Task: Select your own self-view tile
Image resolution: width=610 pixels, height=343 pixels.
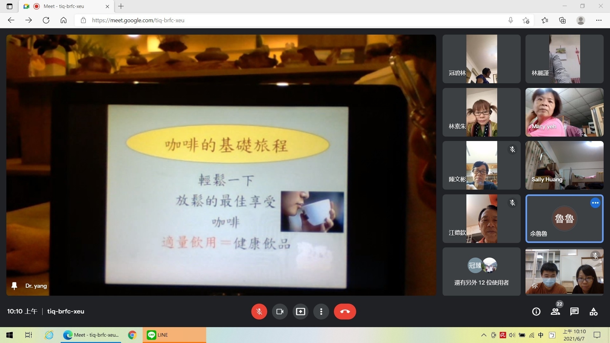Action: click(565, 272)
